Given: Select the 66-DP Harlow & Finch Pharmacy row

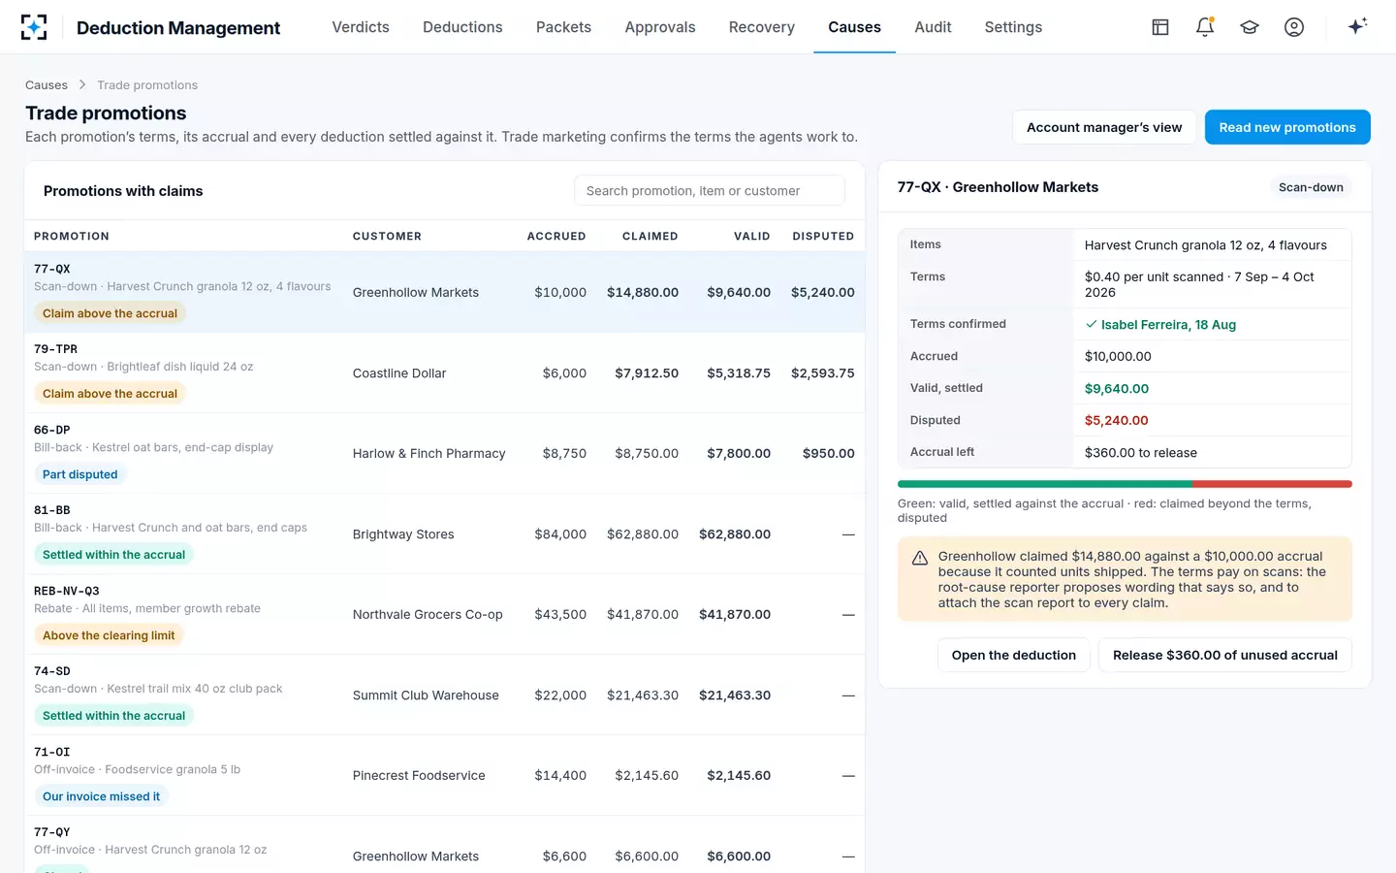Looking at the screenshot, I should [x=444, y=453].
